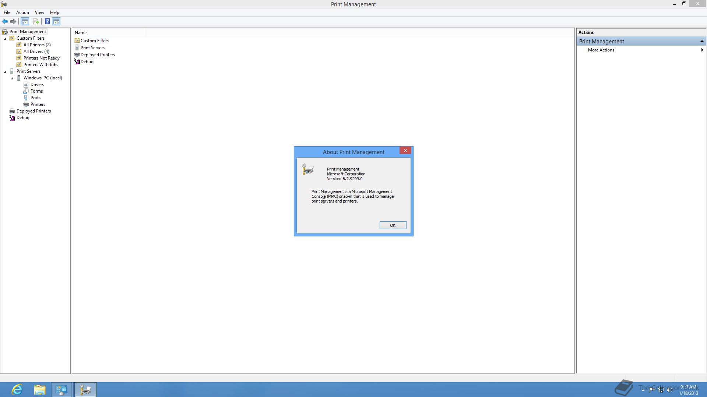Click All Printers filter icon in tree
707x397 pixels.
tap(19, 45)
